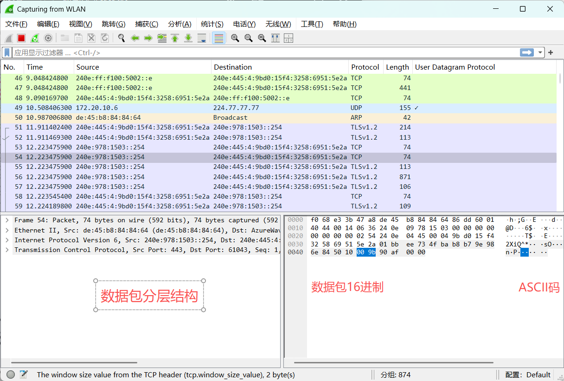Click packet bytes horizontal scrollbar

click(394, 362)
